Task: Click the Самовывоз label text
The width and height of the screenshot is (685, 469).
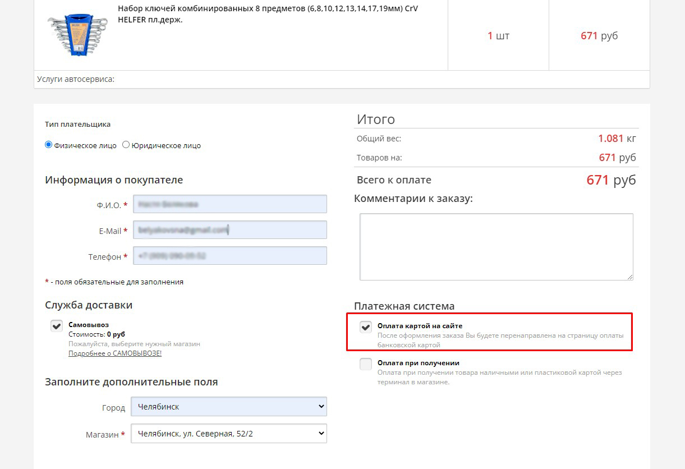Action: [89, 324]
